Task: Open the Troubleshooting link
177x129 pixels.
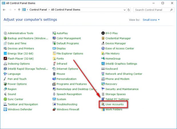Action: [67, 104]
